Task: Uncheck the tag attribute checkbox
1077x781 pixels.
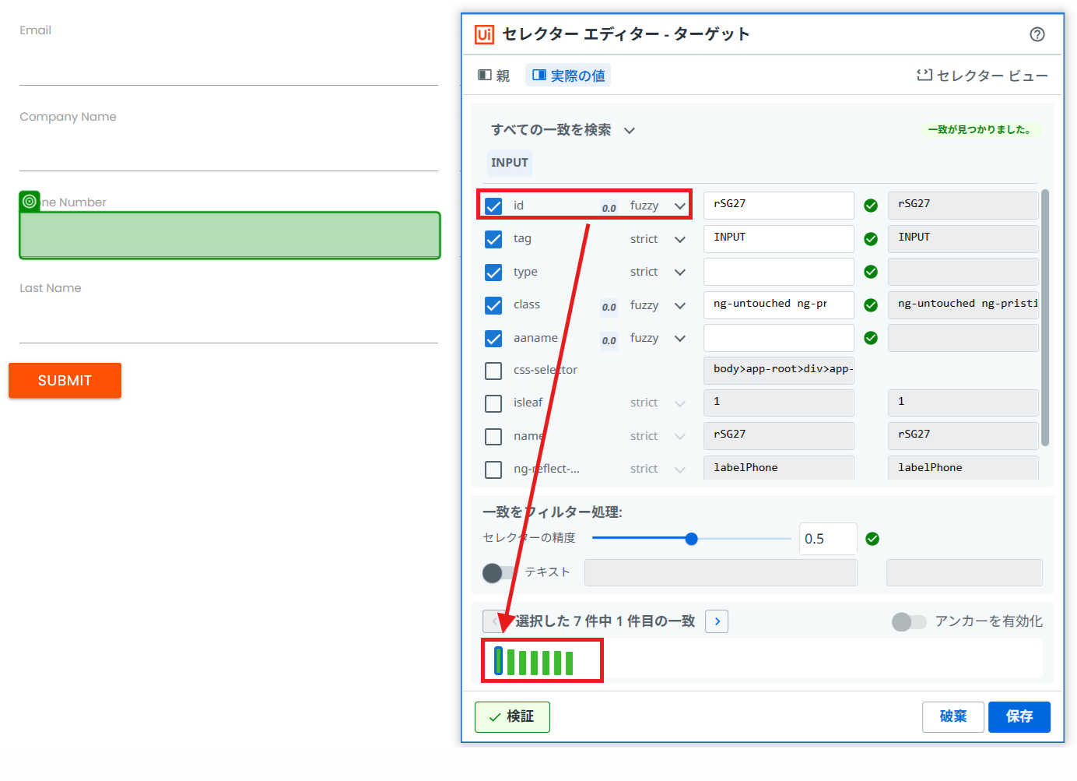Action: click(x=493, y=239)
